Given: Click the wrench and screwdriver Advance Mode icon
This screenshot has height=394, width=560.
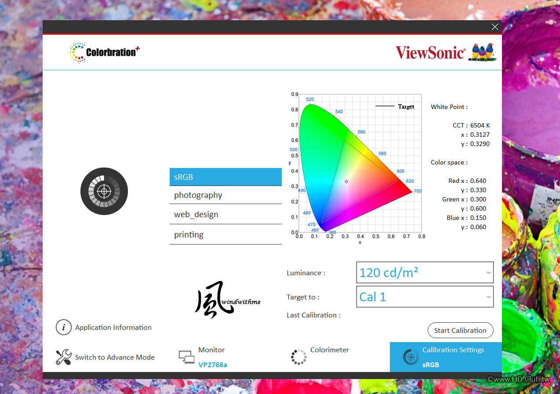Looking at the screenshot, I should click(64, 357).
